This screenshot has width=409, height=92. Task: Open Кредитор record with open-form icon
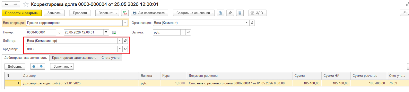125,49
